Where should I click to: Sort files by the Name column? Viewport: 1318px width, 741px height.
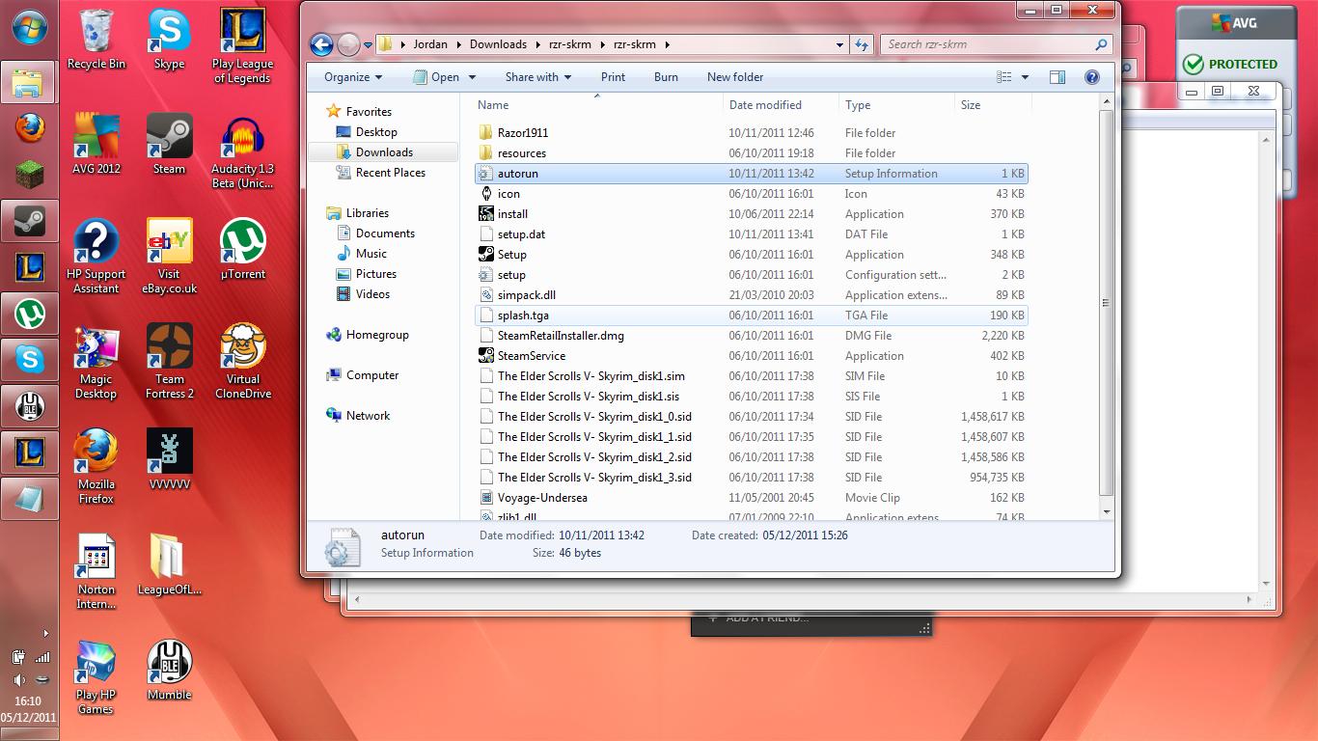[598, 105]
